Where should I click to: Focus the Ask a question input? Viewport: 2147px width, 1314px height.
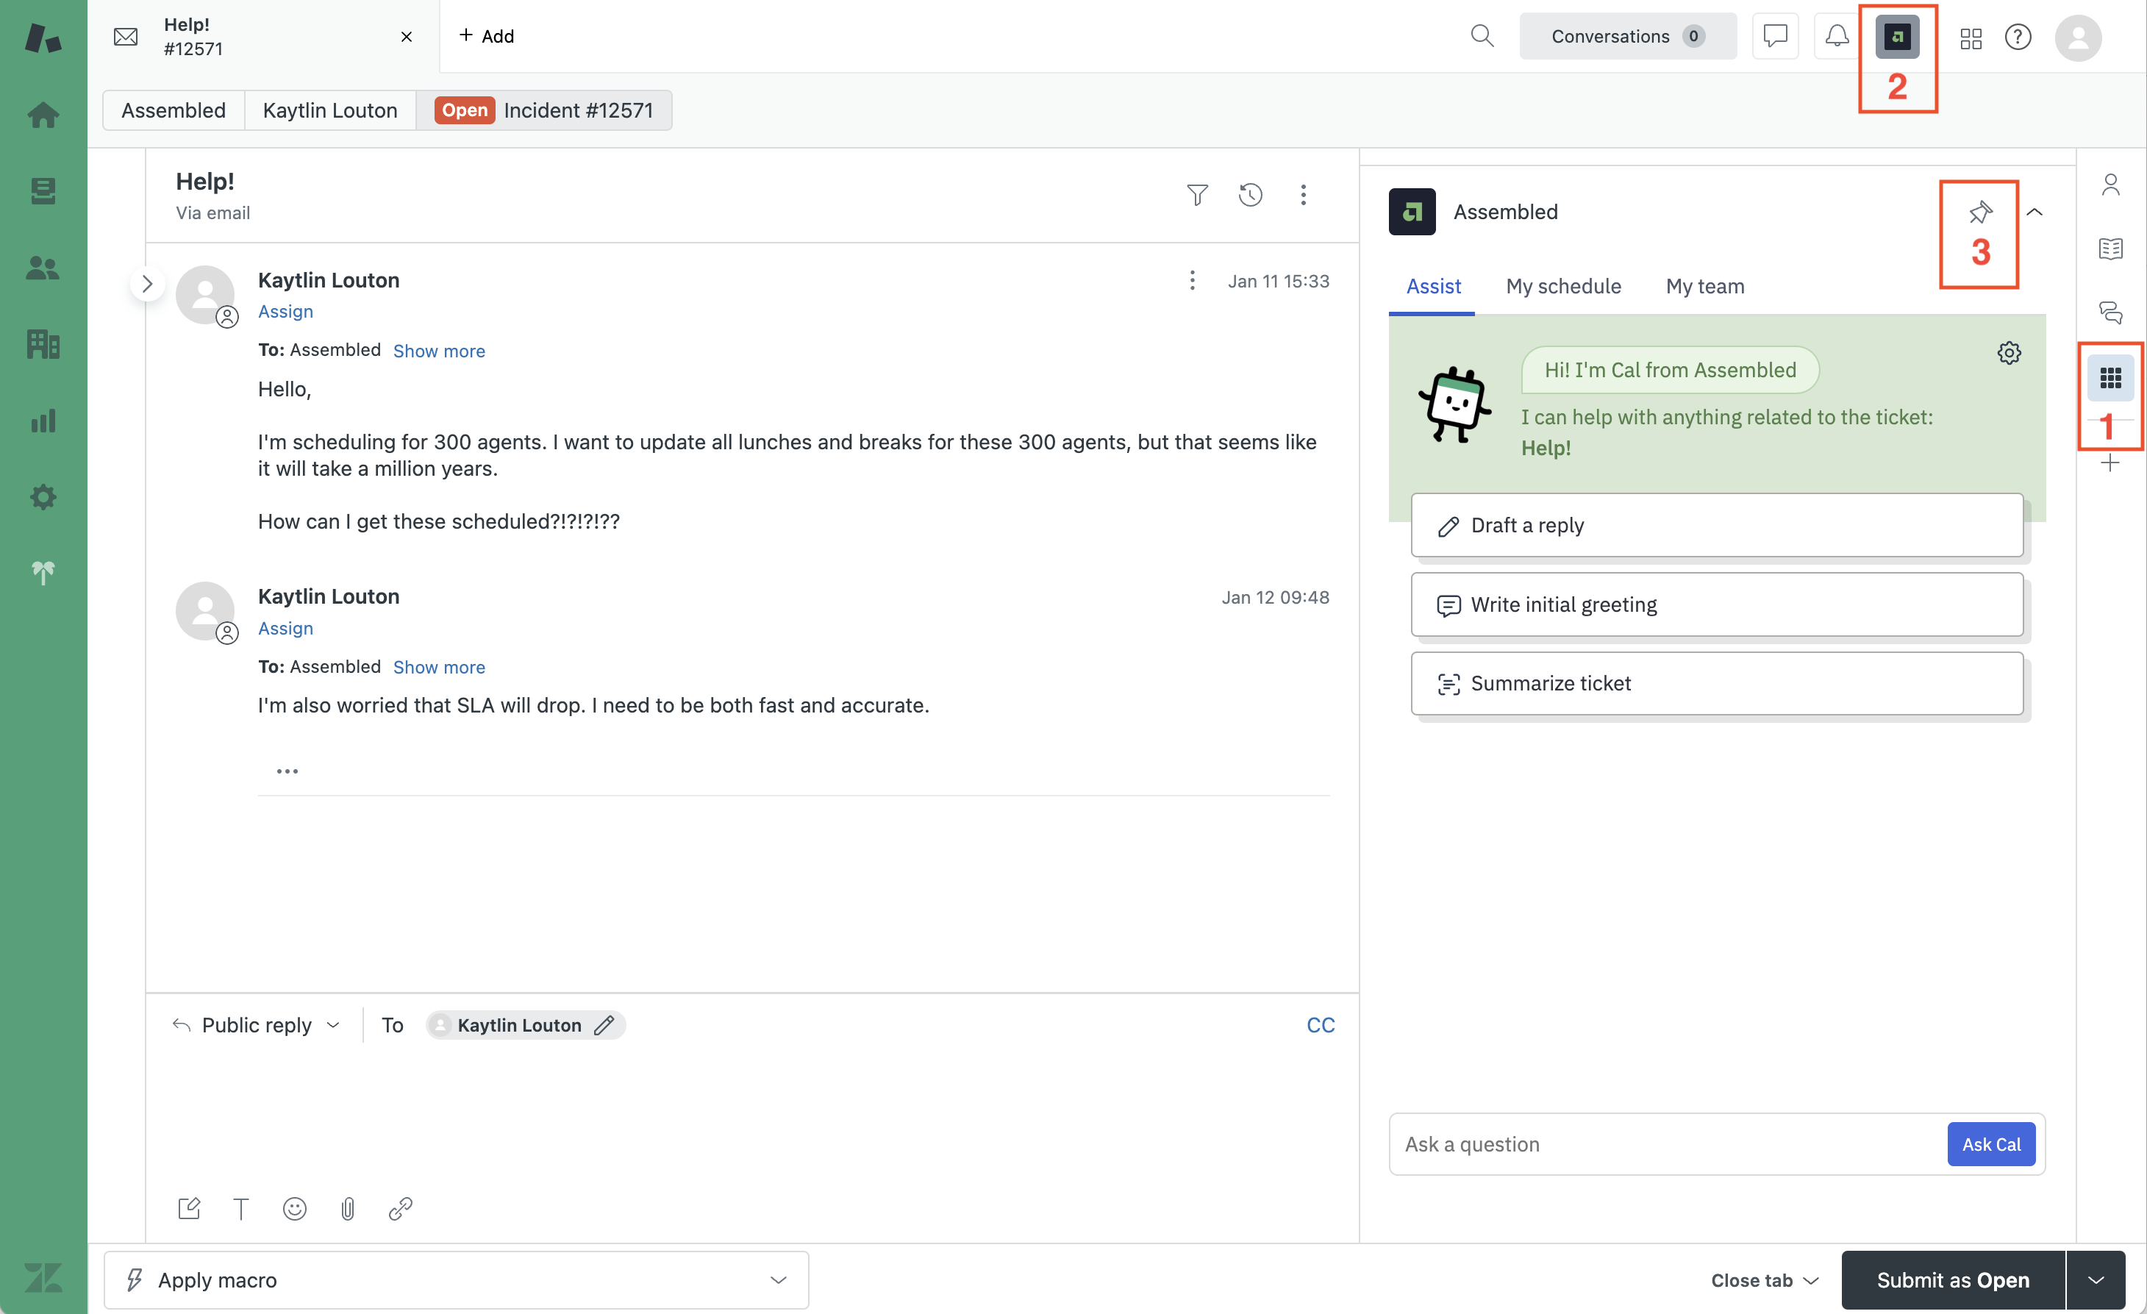1666,1144
